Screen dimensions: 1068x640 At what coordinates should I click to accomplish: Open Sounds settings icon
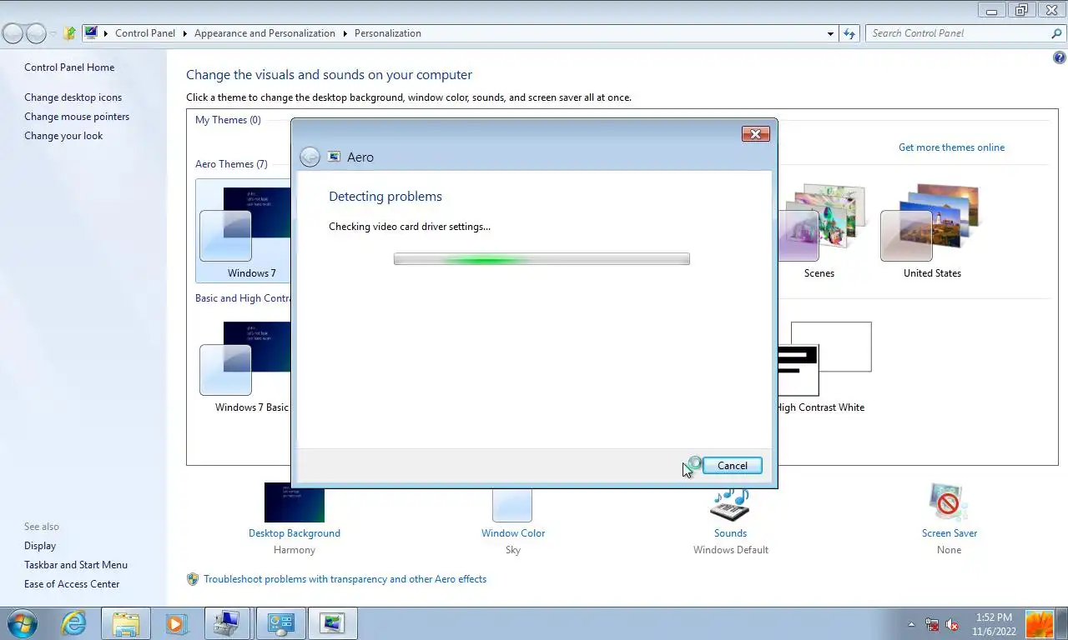(730, 505)
